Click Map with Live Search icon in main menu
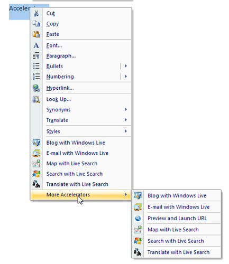Viewport: 229px width, 264px height. [36, 163]
